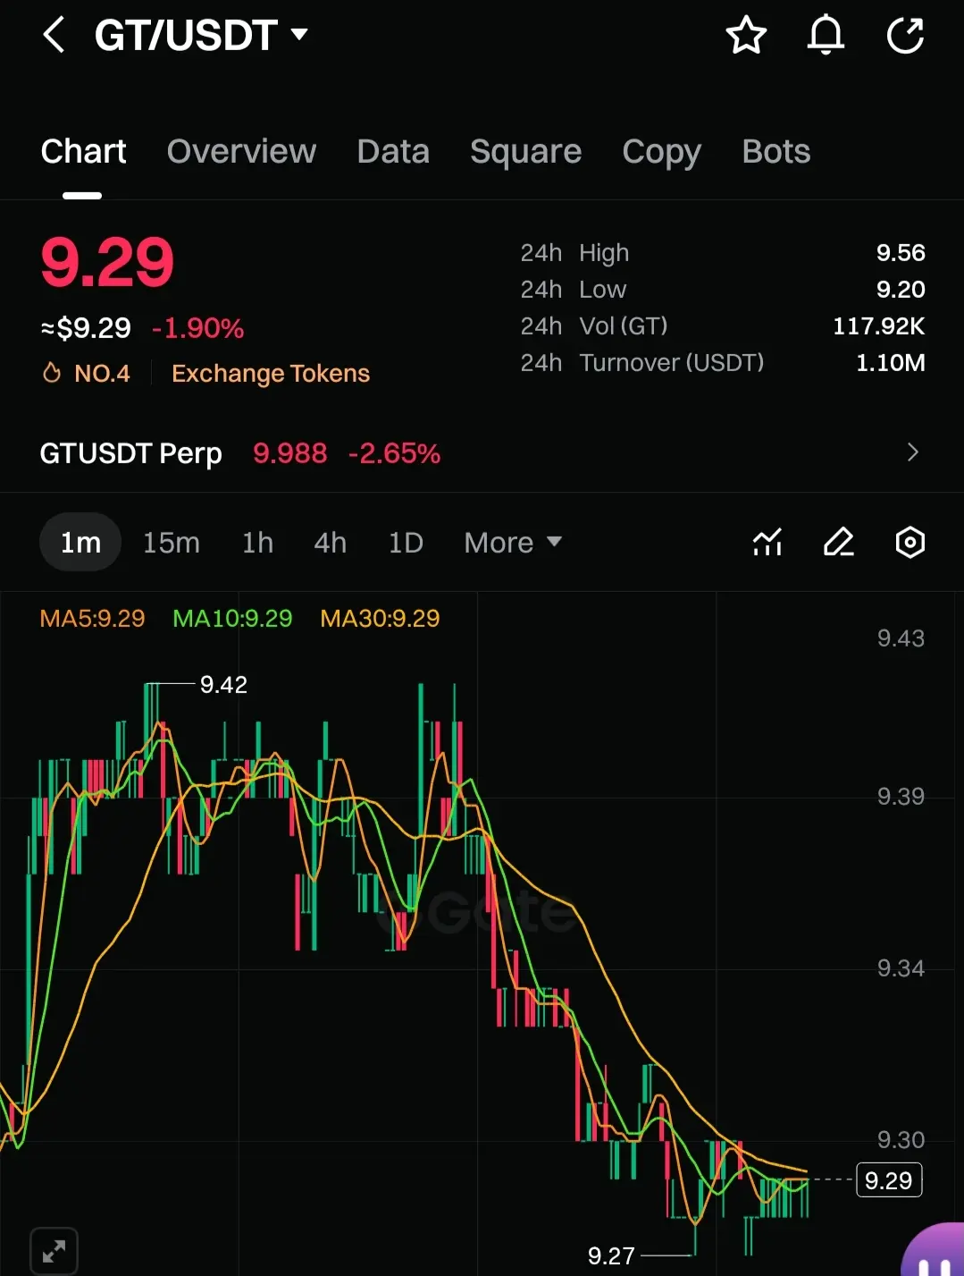Select the 4h timeframe
964x1276 pixels.
[x=330, y=542]
